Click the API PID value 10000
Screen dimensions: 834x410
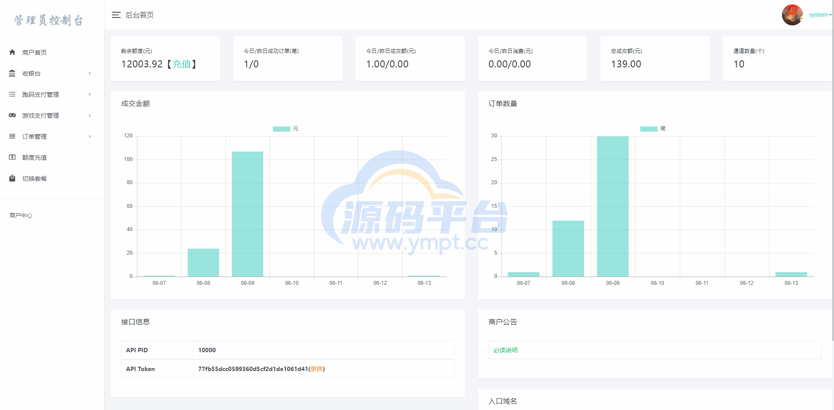[x=207, y=350]
